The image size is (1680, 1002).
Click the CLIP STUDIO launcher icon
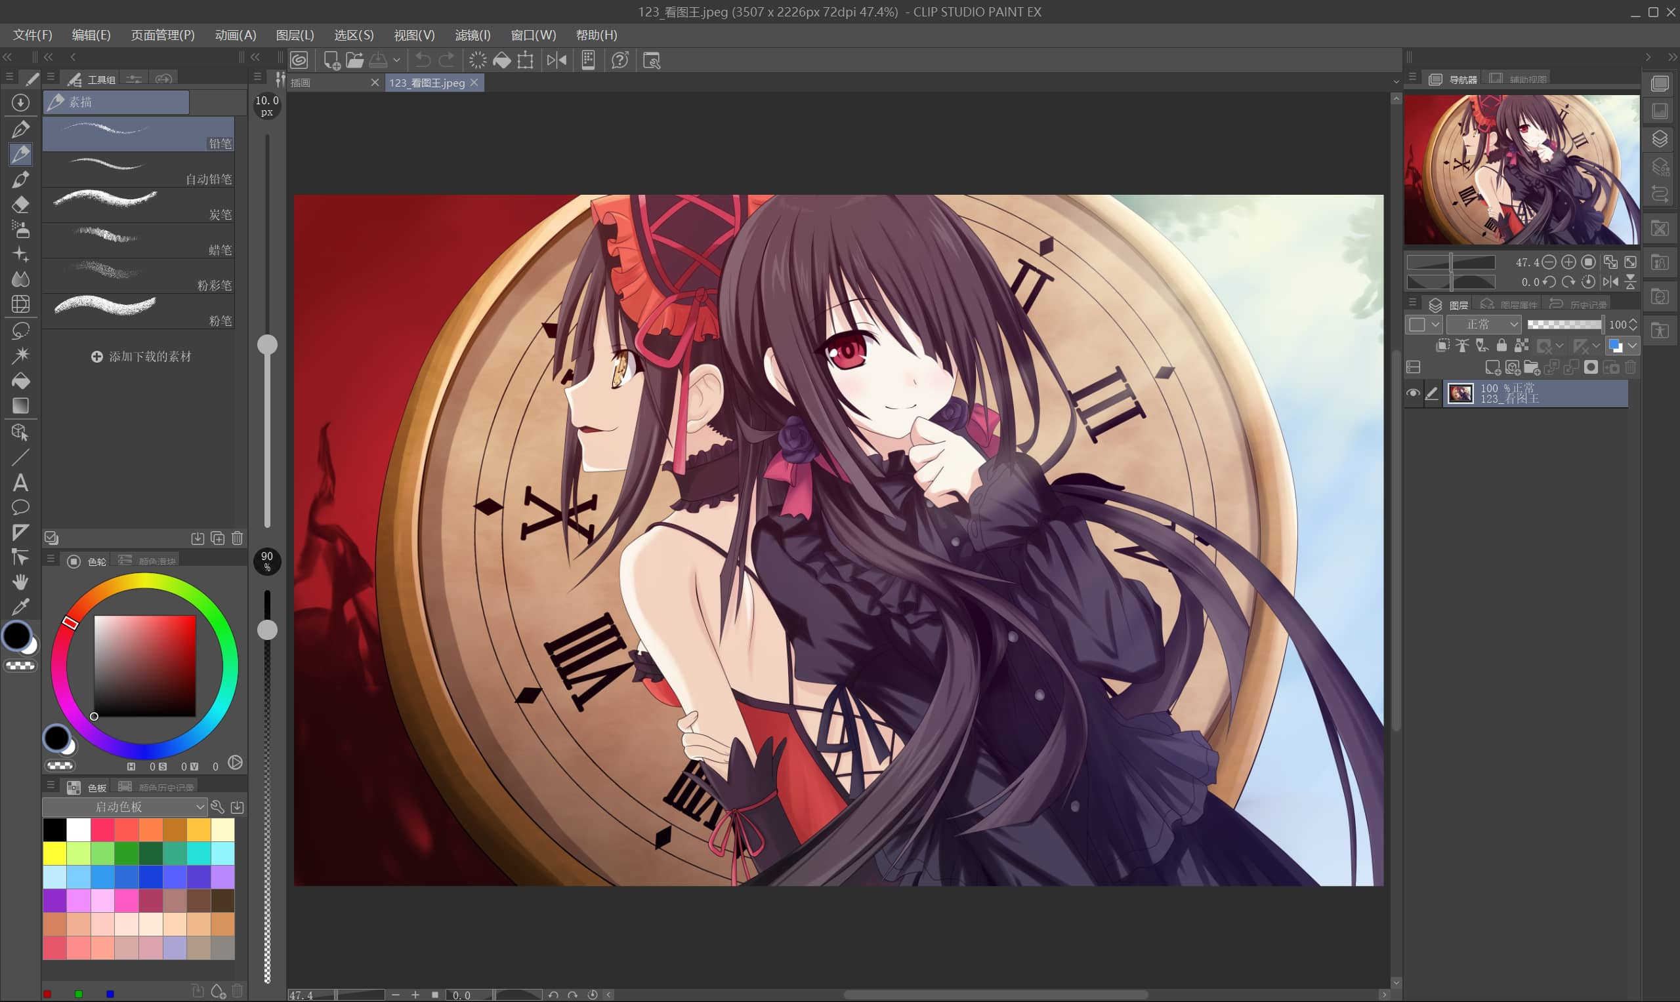pyautogui.click(x=299, y=60)
